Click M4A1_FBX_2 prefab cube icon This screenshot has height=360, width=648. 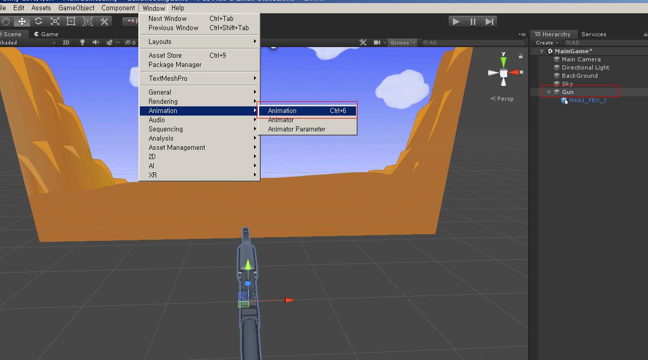point(565,100)
